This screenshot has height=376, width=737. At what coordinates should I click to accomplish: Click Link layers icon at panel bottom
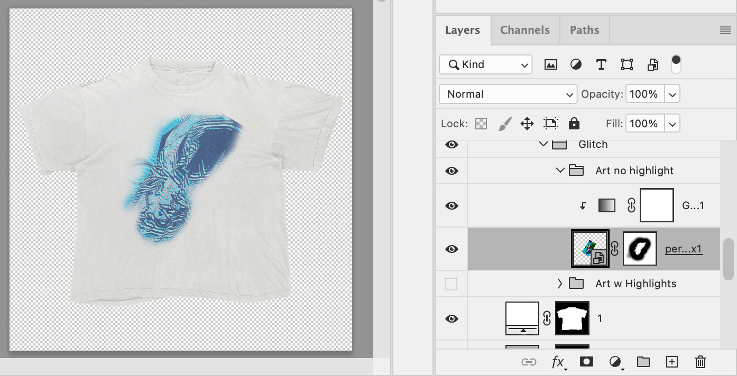tap(529, 362)
